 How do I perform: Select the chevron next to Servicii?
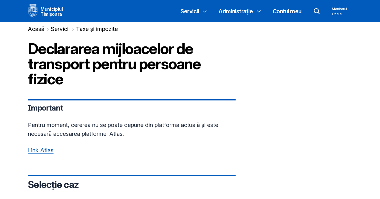click(x=204, y=11)
